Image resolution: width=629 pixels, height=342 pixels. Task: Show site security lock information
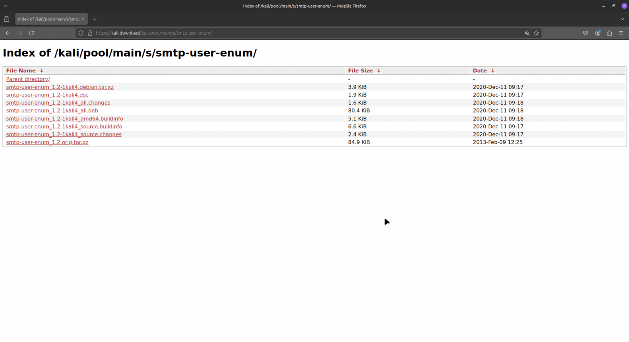point(90,33)
